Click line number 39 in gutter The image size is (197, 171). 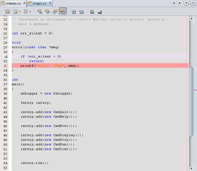(5, 94)
